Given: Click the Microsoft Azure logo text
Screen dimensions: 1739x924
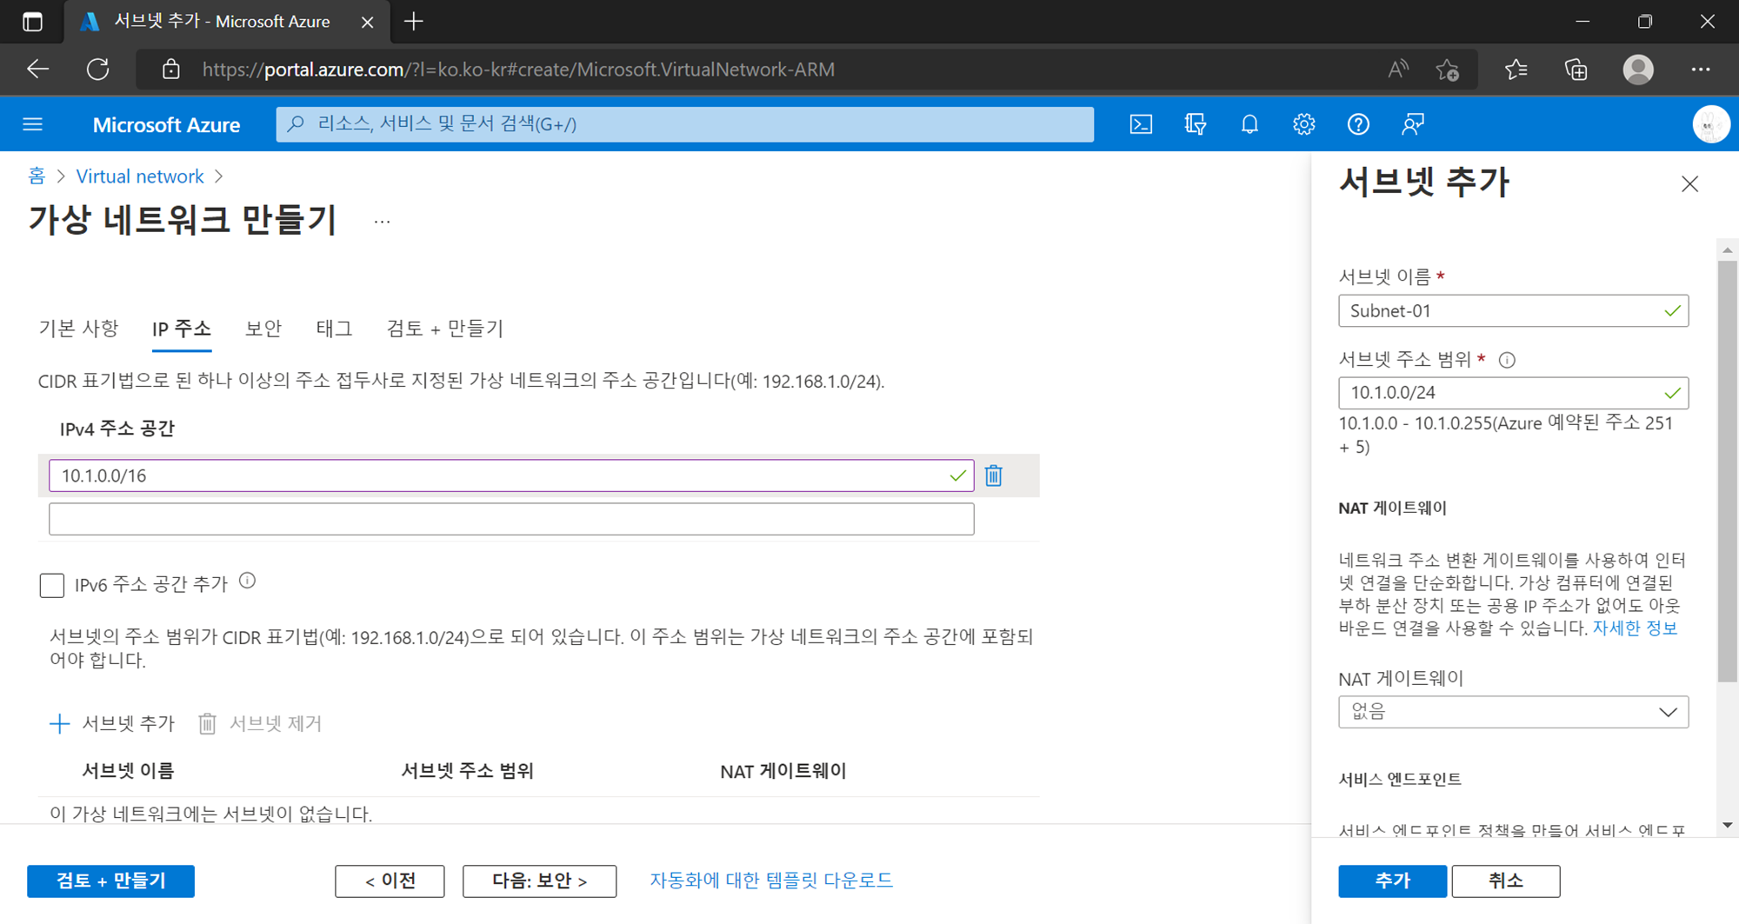Looking at the screenshot, I should tap(166, 124).
